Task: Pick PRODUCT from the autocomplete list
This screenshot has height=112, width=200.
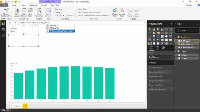Action: pos(60,26)
